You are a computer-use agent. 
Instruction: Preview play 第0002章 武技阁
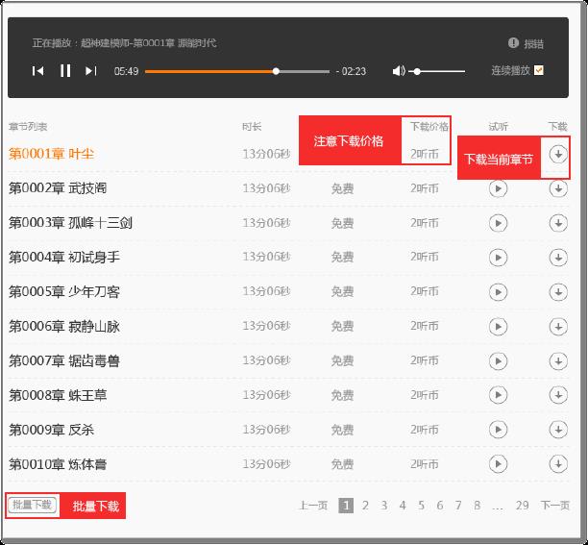498,188
